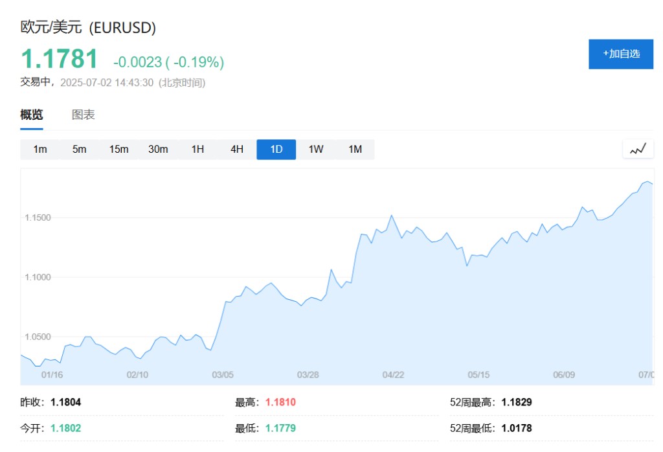The height and width of the screenshot is (452, 663).
Task: Select the 5m interval
Action: pyautogui.click(x=79, y=149)
